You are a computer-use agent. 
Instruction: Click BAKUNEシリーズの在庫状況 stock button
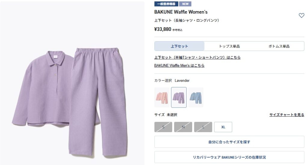tap(229, 157)
